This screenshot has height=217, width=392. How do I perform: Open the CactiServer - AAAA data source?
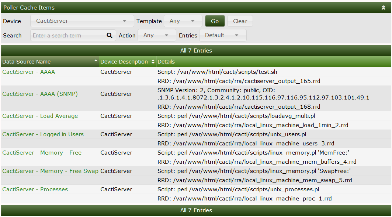click(x=29, y=72)
